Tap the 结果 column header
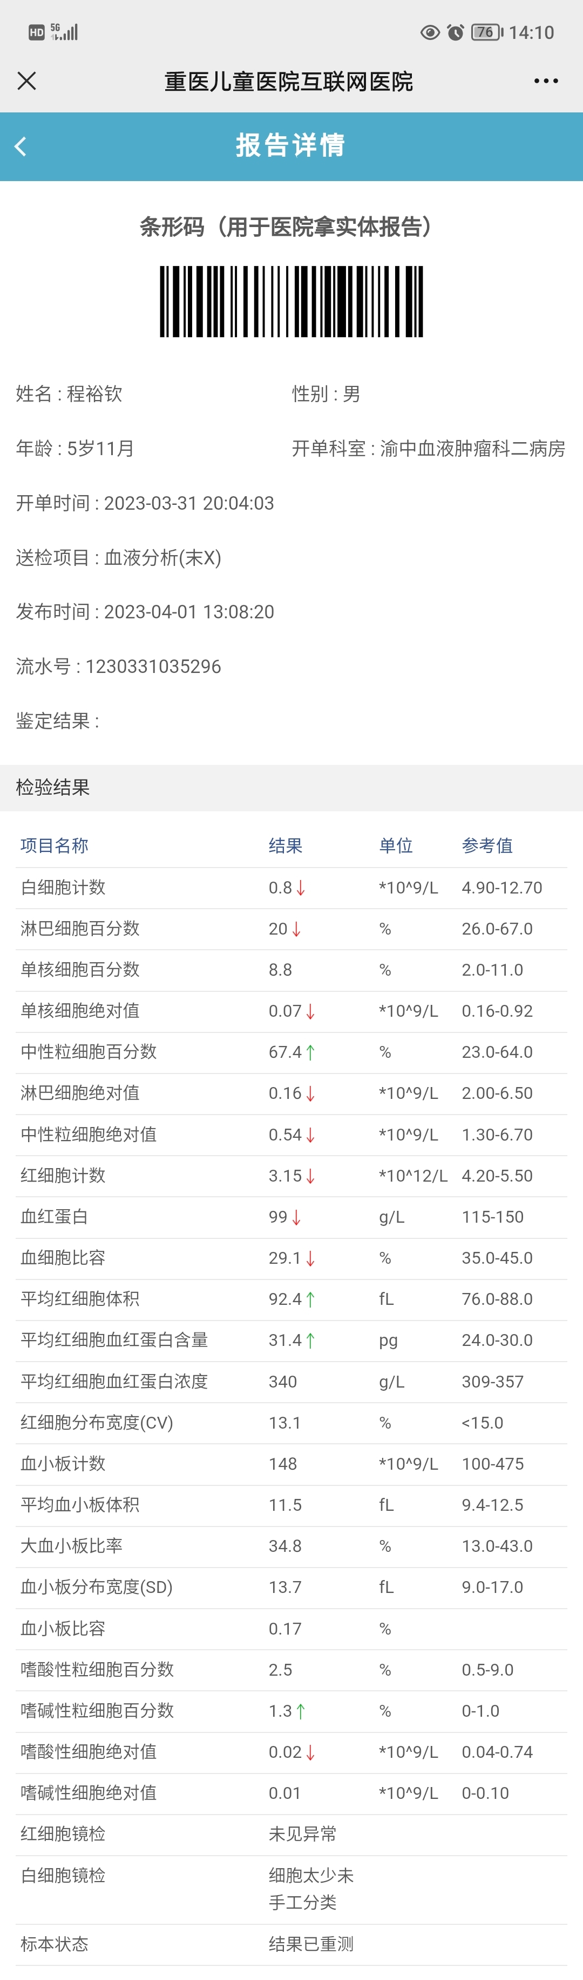Image resolution: width=583 pixels, height=1980 pixels. [286, 845]
